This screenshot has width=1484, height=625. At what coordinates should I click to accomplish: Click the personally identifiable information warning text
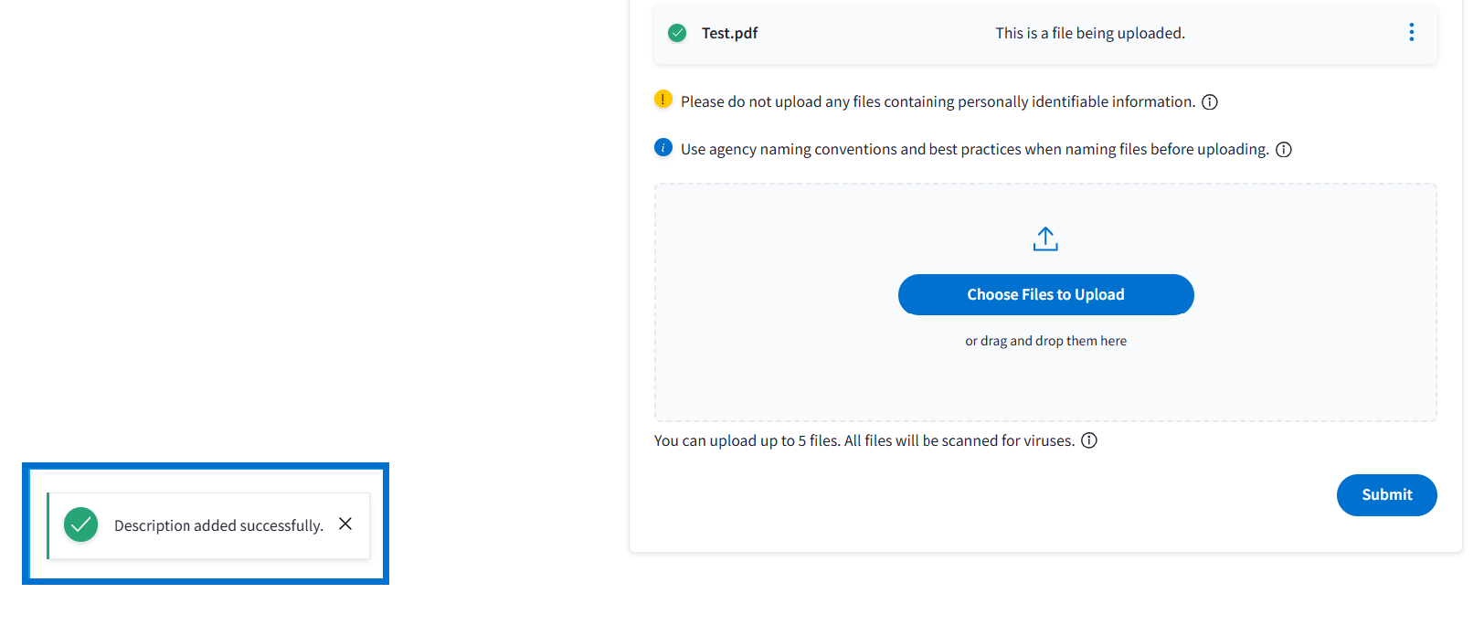click(938, 102)
